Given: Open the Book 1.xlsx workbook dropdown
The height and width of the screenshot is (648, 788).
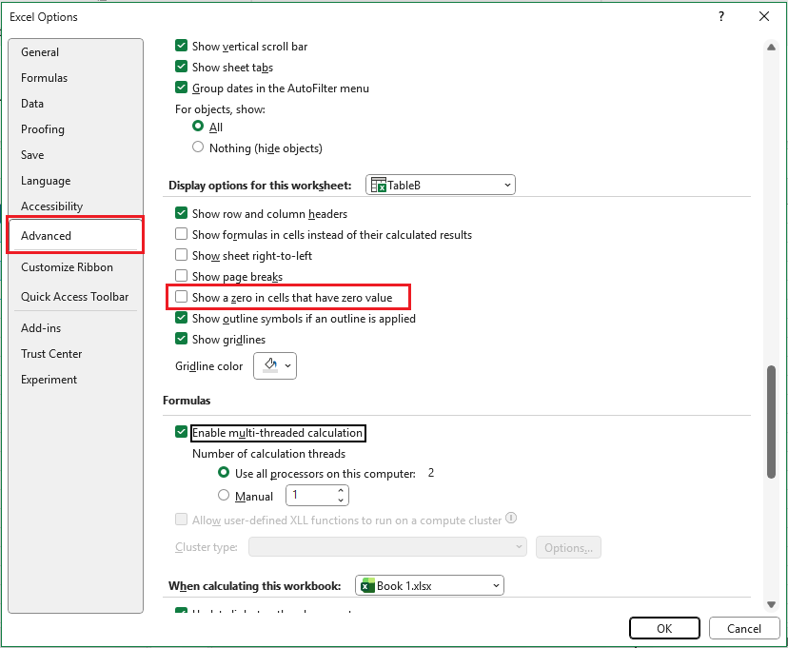Looking at the screenshot, I should tap(429, 586).
